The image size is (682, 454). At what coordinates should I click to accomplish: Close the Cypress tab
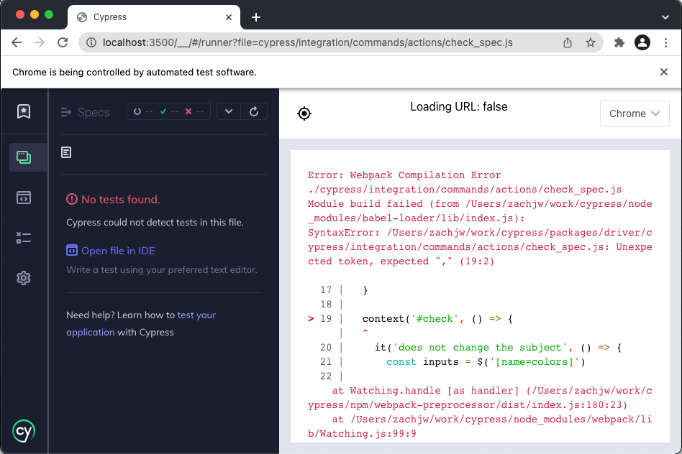229,17
